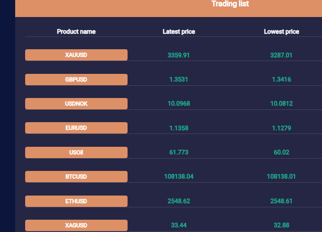The height and width of the screenshot is (232, 322).
Task: Click the Product name column header
Action: click(76, 32)
